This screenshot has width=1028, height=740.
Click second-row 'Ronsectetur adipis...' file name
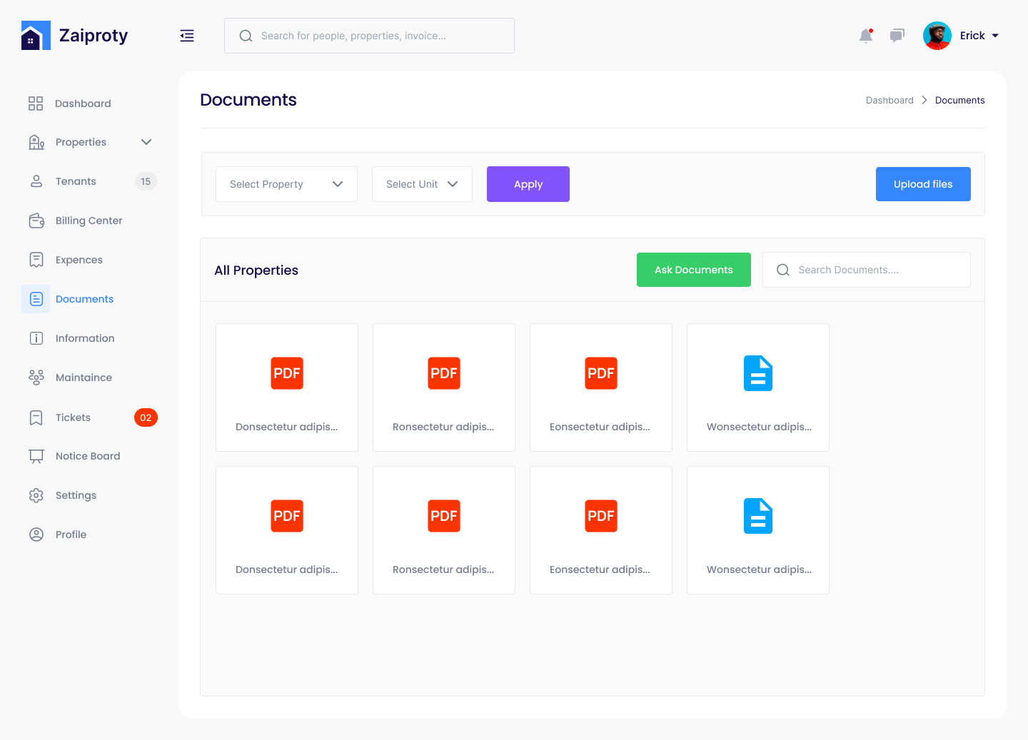(x=443, y=569)
